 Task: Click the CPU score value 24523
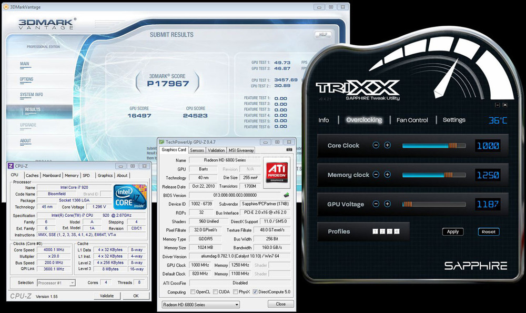(195, 116)
